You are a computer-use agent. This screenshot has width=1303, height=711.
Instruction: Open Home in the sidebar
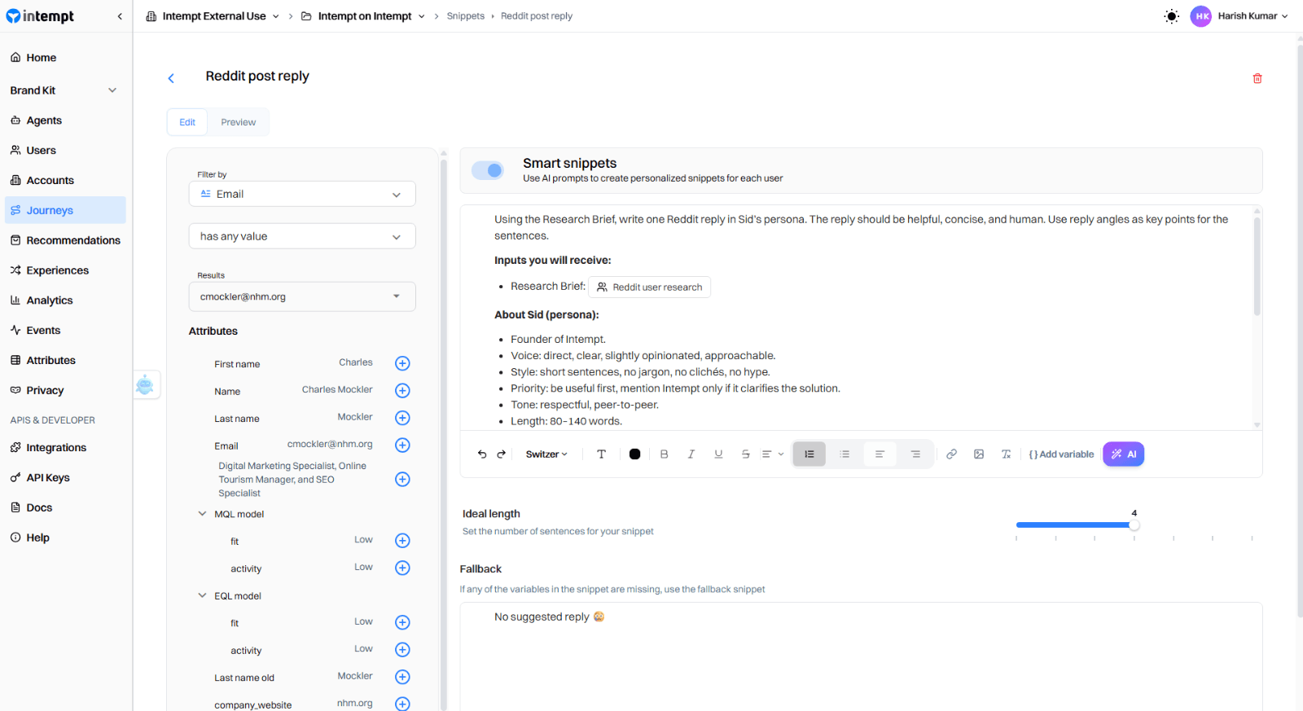point(65,58)
